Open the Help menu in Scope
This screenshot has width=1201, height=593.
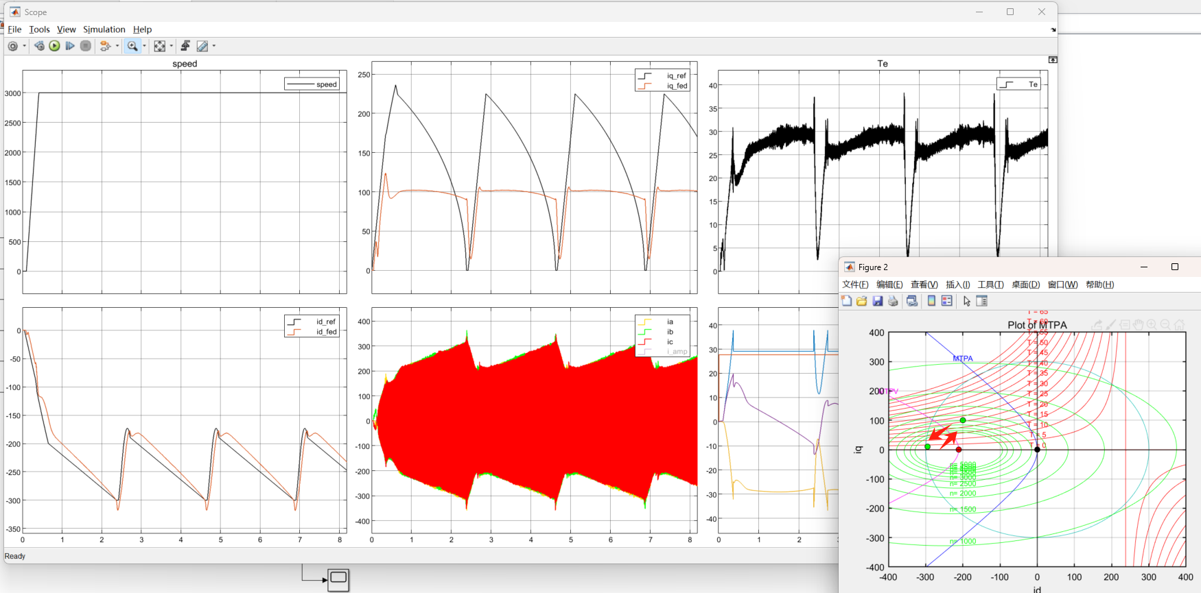pyautogui.click(x=142, y=29)
